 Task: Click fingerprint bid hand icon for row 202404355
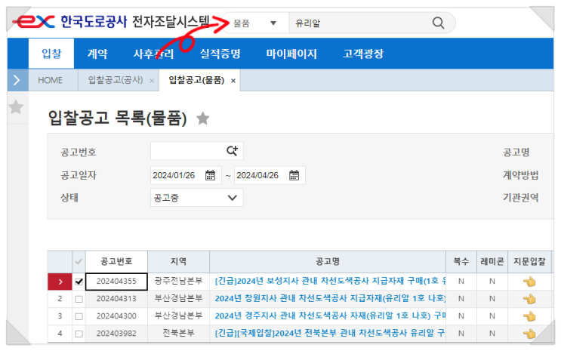coord(529,282)
